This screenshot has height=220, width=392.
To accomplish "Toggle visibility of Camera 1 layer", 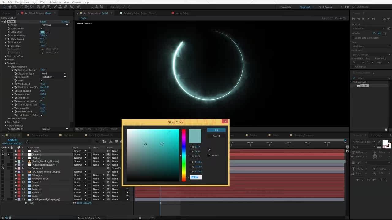I will [3, 168].
